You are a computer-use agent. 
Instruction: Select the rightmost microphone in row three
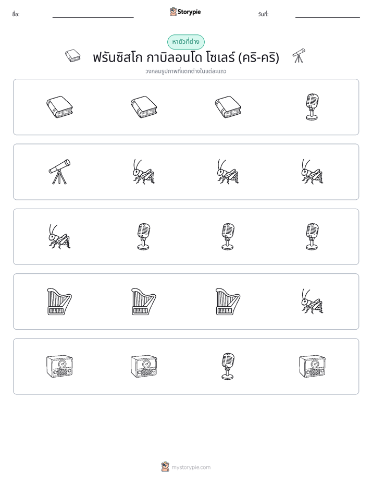[x=312, y=237]
